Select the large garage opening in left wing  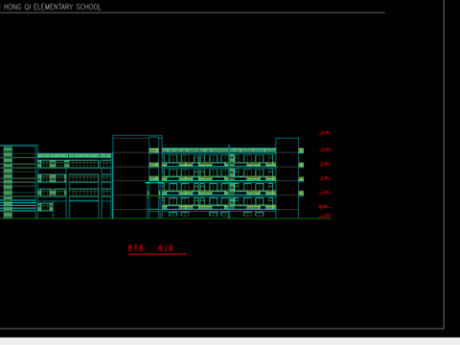point(83,209)
